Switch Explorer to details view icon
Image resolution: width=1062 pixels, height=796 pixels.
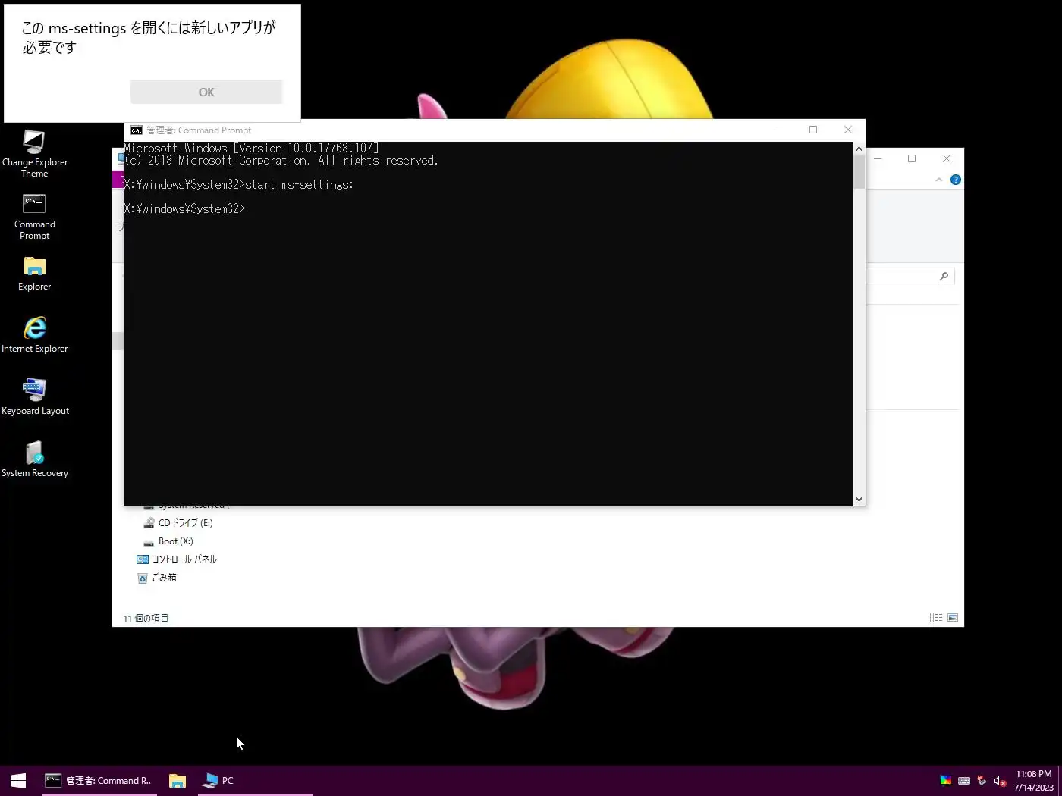(936, 618)
